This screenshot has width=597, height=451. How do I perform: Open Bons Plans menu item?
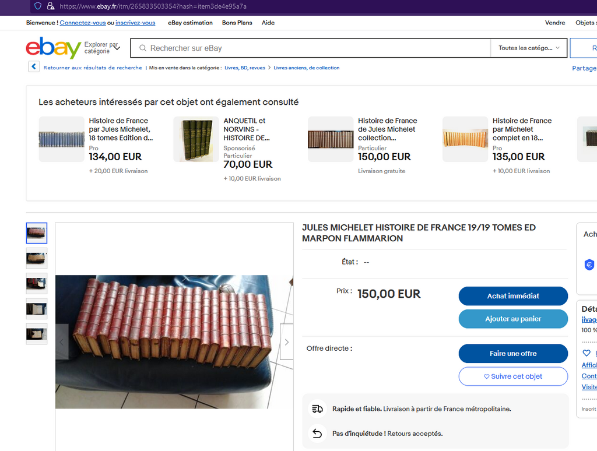[237, 23]
